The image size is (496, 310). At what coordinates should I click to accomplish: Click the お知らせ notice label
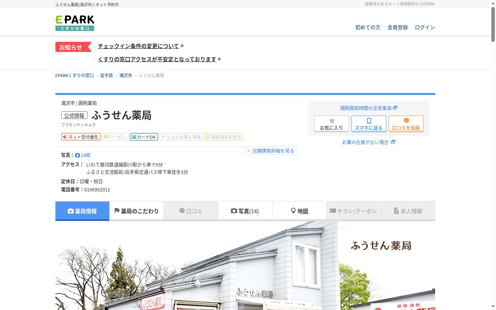[73, 47]
